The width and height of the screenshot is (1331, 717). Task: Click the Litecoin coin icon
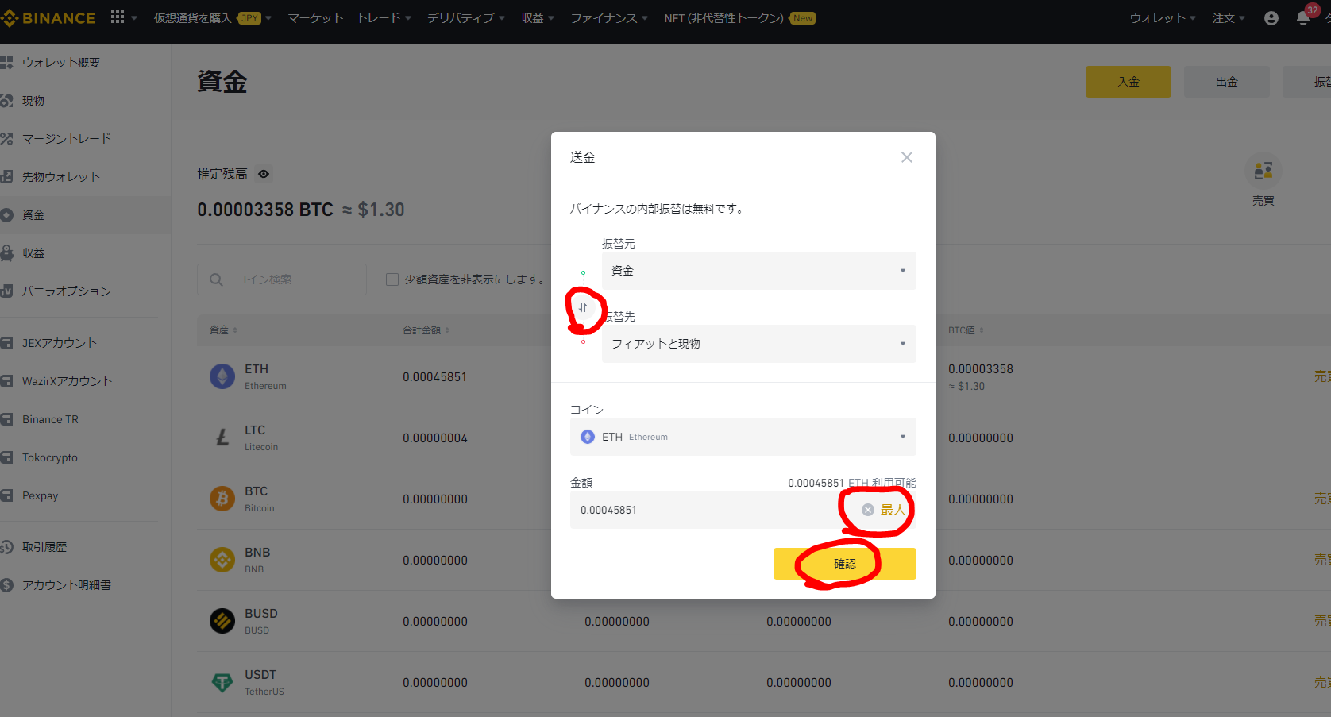[222, 438]
